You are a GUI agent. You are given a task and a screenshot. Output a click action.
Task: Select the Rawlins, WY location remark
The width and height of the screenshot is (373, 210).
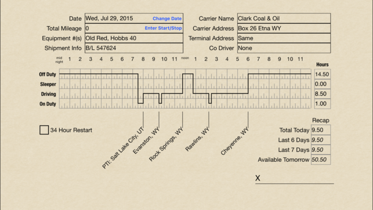click(x=197, y=139)
